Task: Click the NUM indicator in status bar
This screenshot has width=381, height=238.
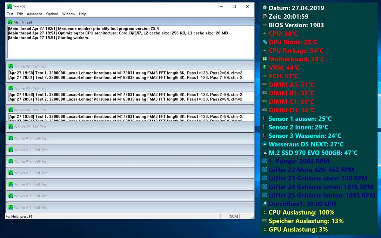Action: coord(234,216)
